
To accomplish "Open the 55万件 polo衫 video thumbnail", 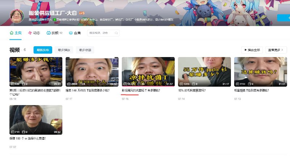I will pyautogui.click(x=204, y=72).
